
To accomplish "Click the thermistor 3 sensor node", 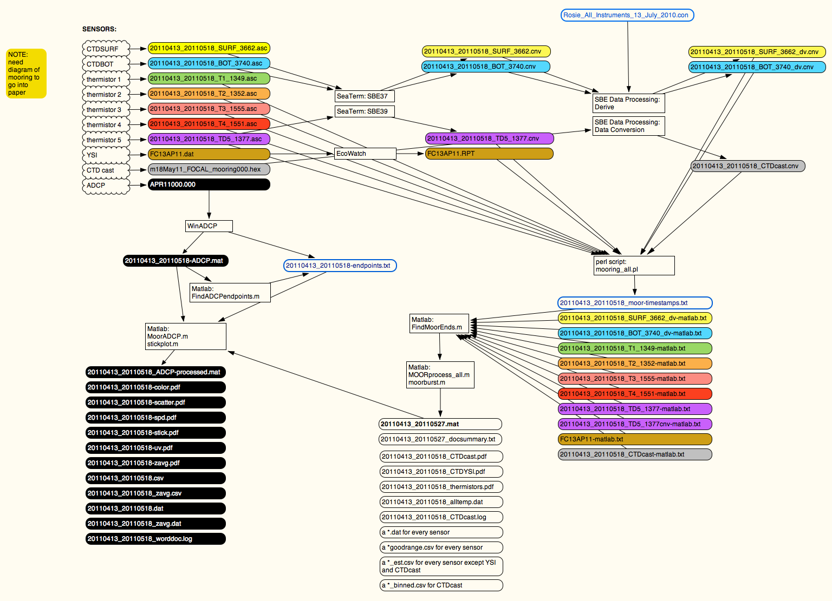I will coord(106,110).
